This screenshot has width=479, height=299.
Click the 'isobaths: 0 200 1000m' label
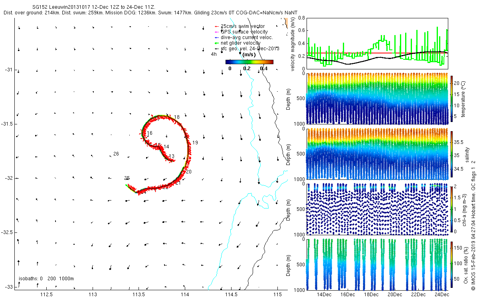[46, 279]
